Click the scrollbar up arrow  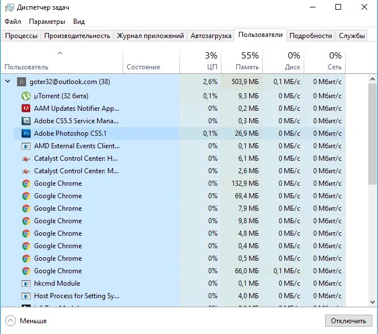(372, 79)
